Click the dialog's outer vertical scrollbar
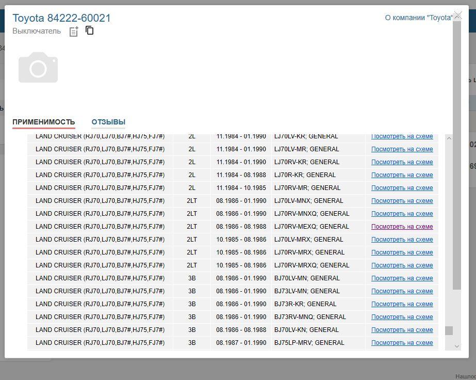Screen dimensions: 476x380 tap(456, 155)
